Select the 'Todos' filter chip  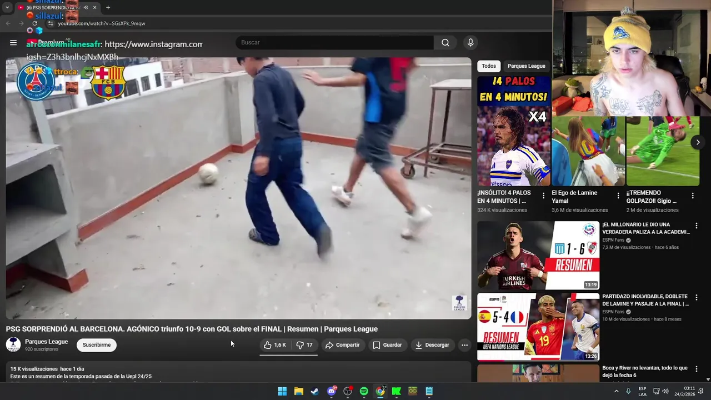coord(489,66)
